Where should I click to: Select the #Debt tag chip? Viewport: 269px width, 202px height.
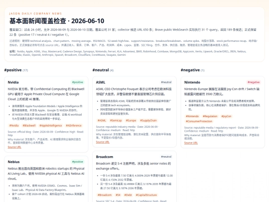128,195
